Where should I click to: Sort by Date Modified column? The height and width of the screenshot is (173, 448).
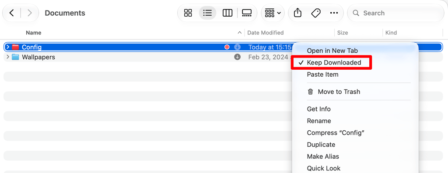pos(266,33)
